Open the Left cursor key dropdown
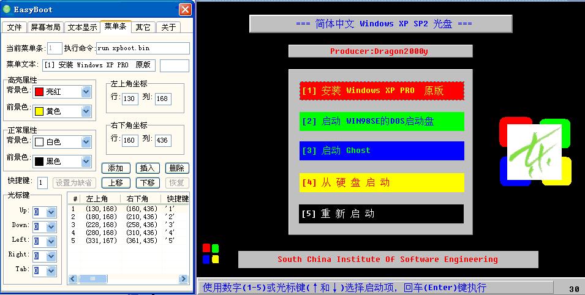585x295 pixels. 51,241
